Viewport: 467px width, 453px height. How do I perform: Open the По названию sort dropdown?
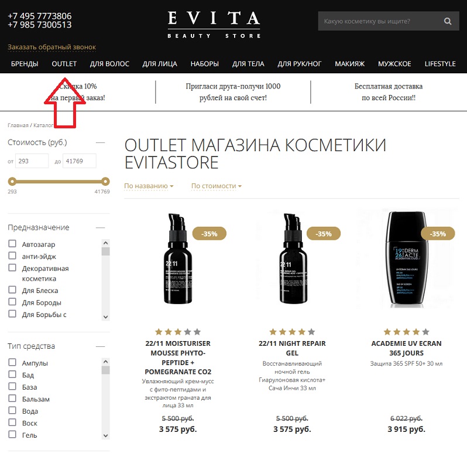tap(149, 186)
